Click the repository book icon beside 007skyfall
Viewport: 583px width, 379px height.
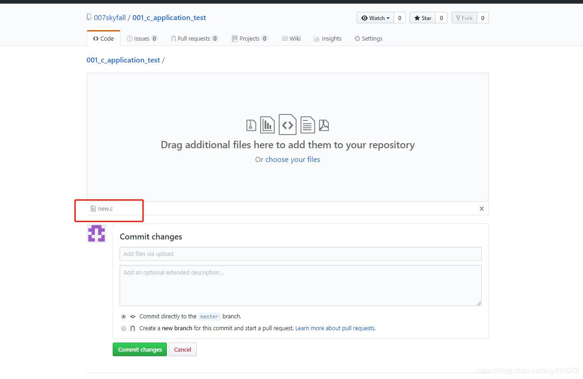[89, 18]
